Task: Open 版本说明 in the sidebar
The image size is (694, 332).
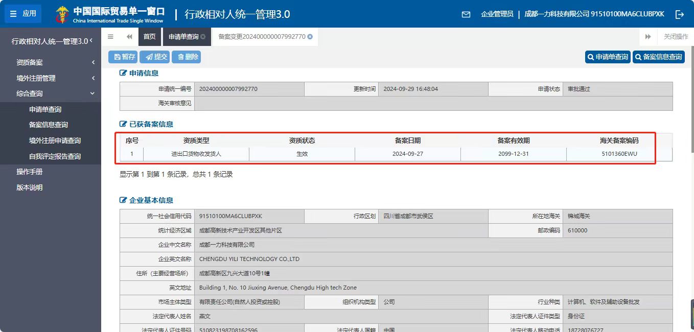Action: [x=30, y=187]
